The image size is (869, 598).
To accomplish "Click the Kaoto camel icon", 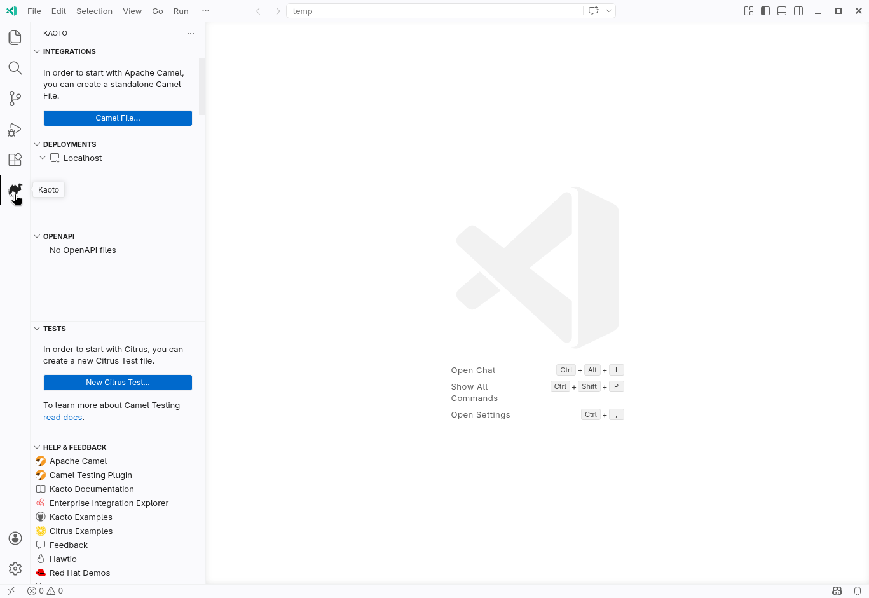I will tap(15, 191).
